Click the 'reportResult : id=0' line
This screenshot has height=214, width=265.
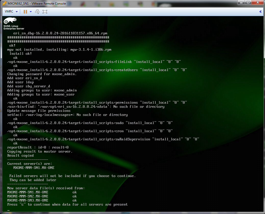[x=38, y=147]
